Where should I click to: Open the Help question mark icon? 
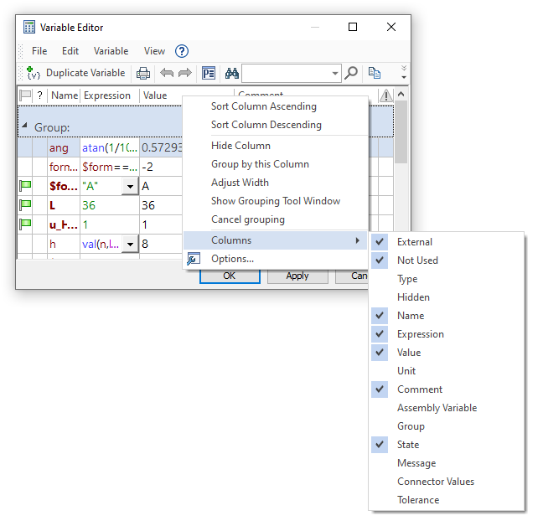182,51
